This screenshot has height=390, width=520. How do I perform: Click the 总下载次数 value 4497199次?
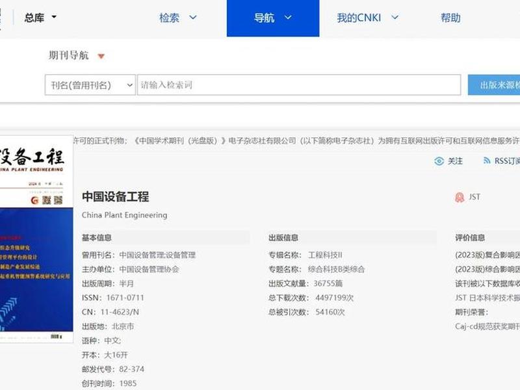point(334,298)
